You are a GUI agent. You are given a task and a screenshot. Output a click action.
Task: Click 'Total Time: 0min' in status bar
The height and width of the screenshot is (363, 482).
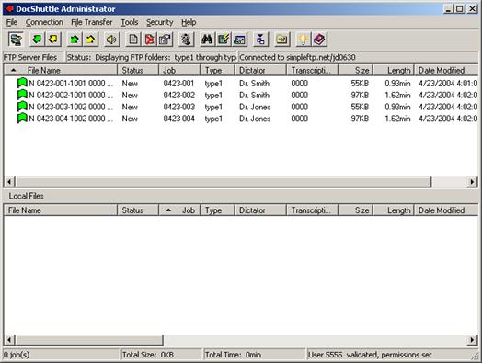pyautogui.click(x=233, y=355)
